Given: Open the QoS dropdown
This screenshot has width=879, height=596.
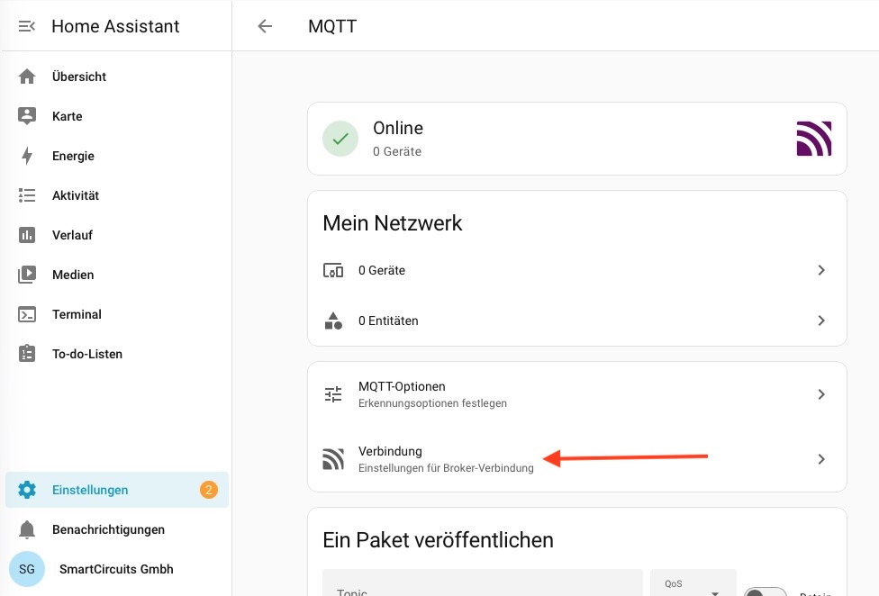Looking at the screenshot, I should 693,582.
